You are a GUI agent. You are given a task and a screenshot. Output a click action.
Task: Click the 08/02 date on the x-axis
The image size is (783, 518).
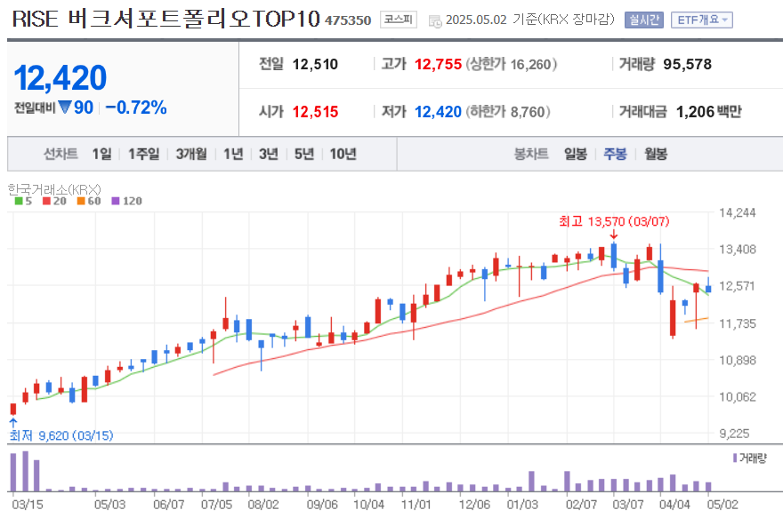pos(263,505)
